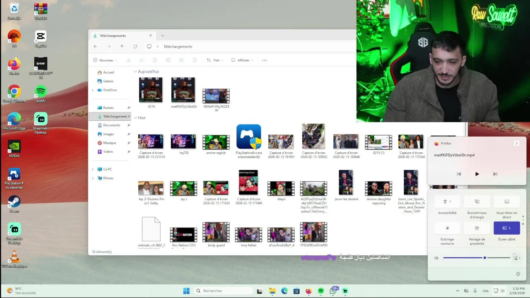This screenshot has width=530, height=298.
Task: Go back in File Explorer
Action: (95, 46)
